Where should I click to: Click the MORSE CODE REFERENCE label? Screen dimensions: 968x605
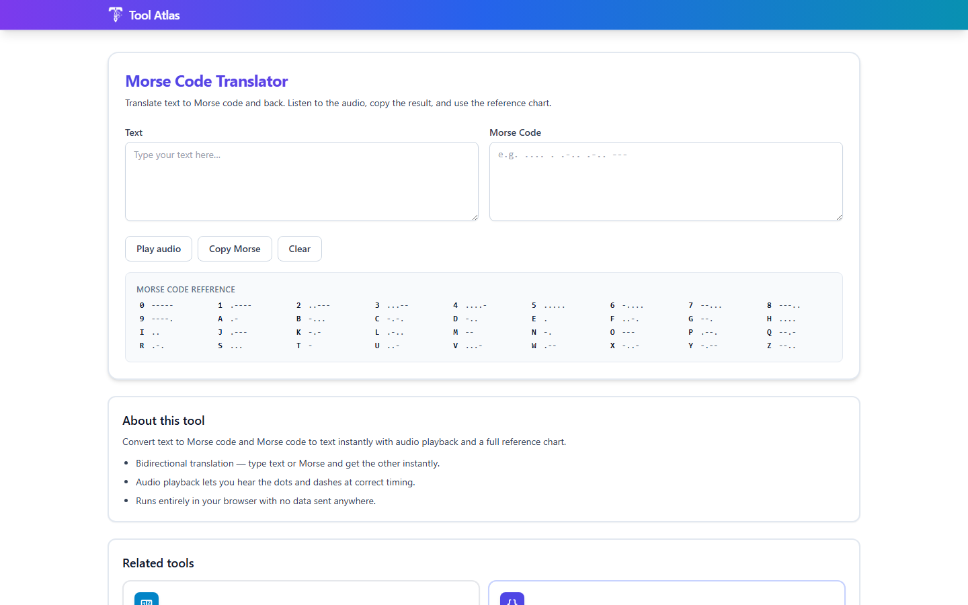186,289
